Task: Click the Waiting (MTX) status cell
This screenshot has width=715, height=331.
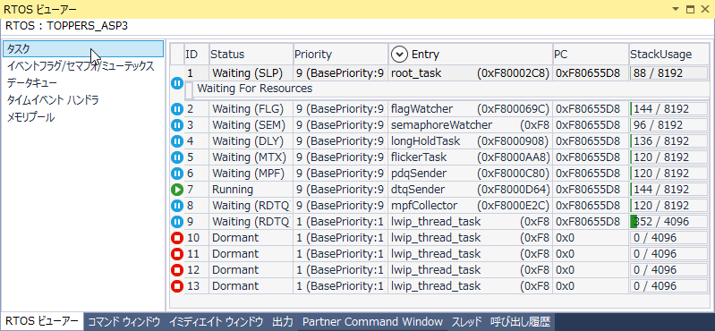Action: point(251,157)
